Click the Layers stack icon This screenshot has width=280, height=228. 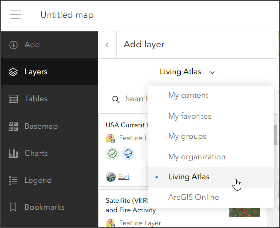pyautogui.click(x=13, y=72)
